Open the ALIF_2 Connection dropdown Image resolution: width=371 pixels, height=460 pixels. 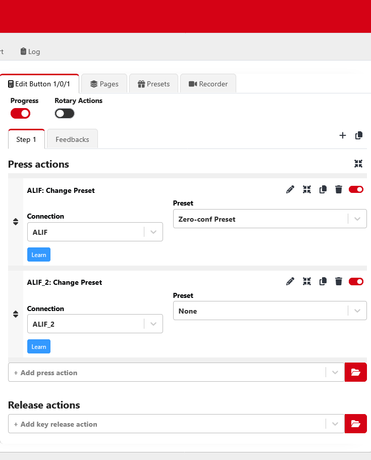(x=95, y=324)
